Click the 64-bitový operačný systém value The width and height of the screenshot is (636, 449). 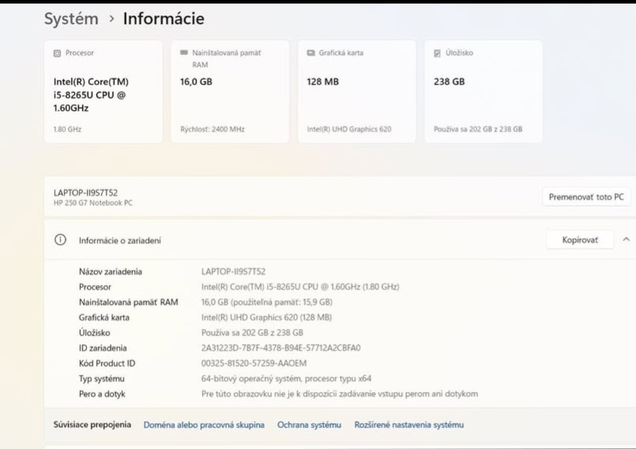(x=286, y=379)
